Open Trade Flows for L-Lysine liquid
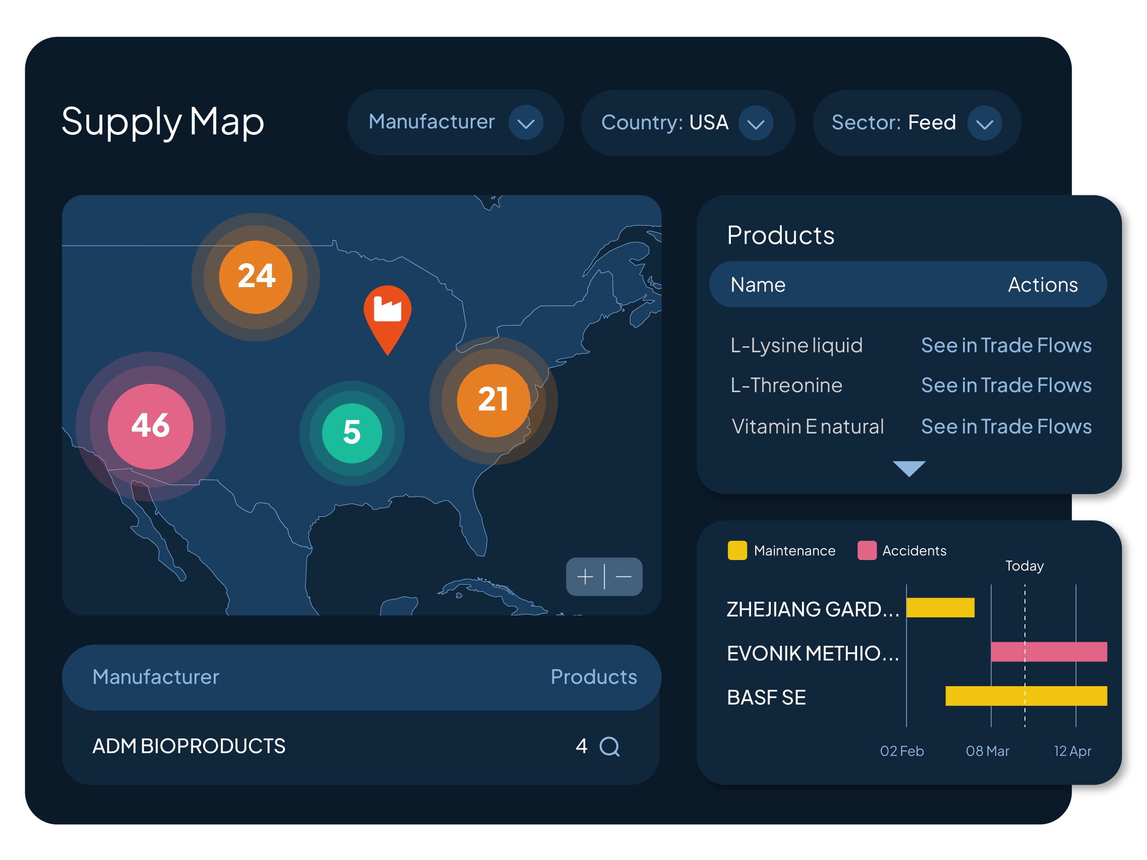The image size is (1147, 860). [x=1005, y=345]
